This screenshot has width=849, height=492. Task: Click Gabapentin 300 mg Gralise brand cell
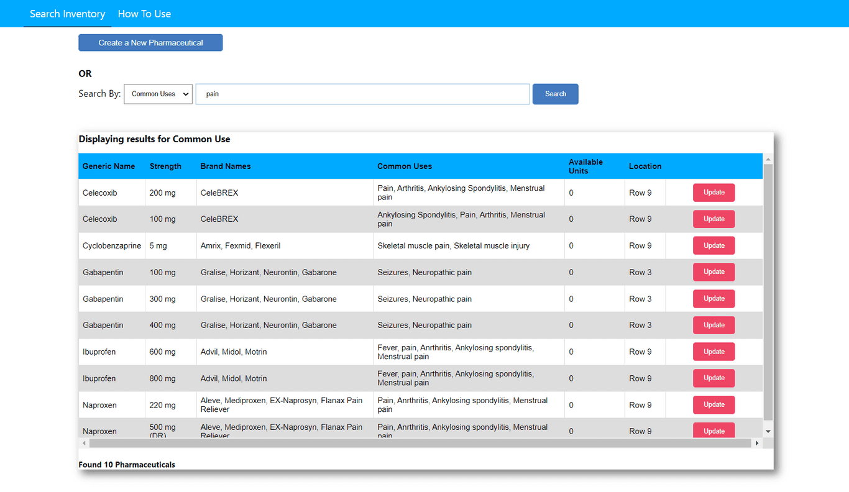[x=285, y=299]
